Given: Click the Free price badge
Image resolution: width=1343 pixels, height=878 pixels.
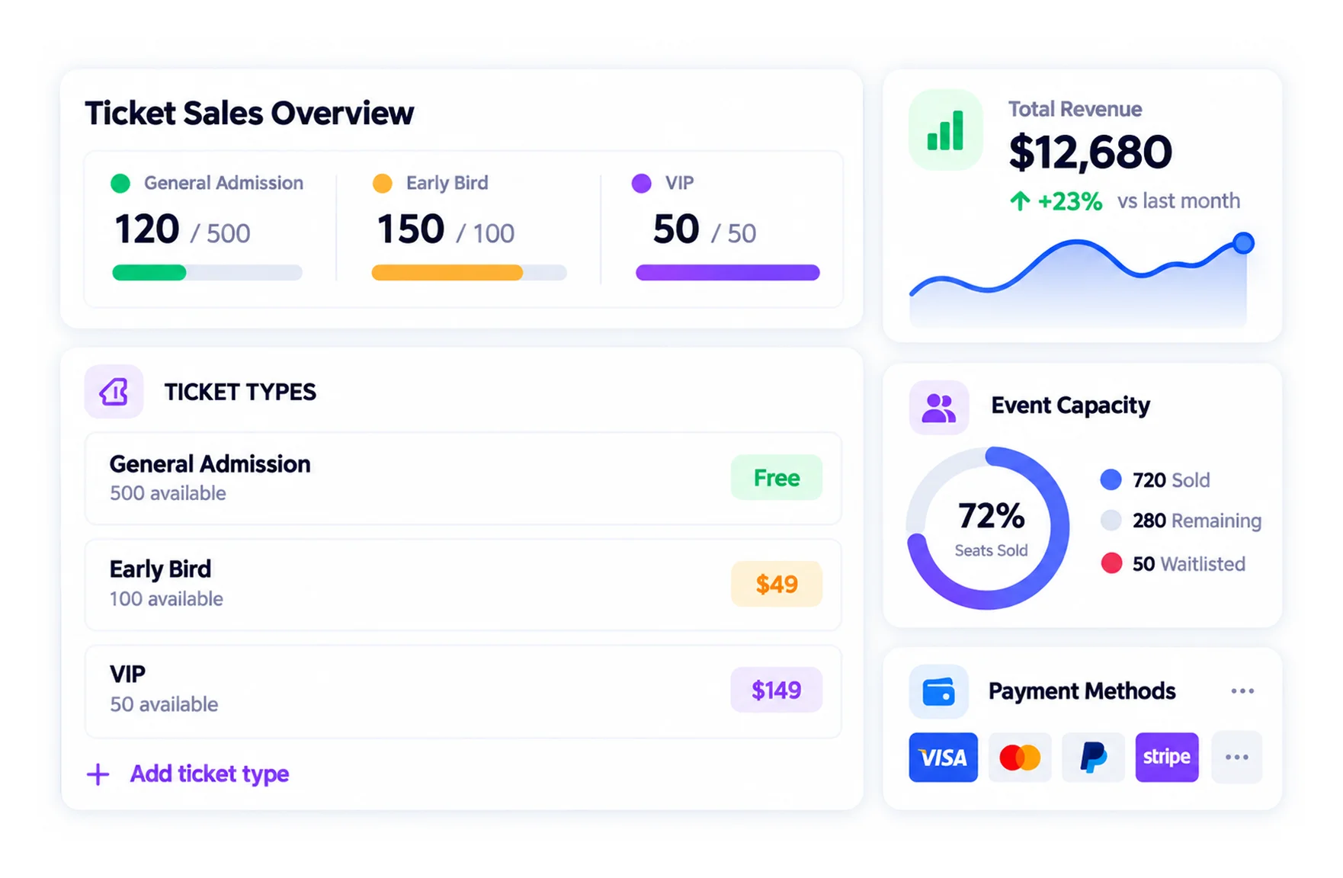Looking at the screenshot, I should (x=777, y=478).
